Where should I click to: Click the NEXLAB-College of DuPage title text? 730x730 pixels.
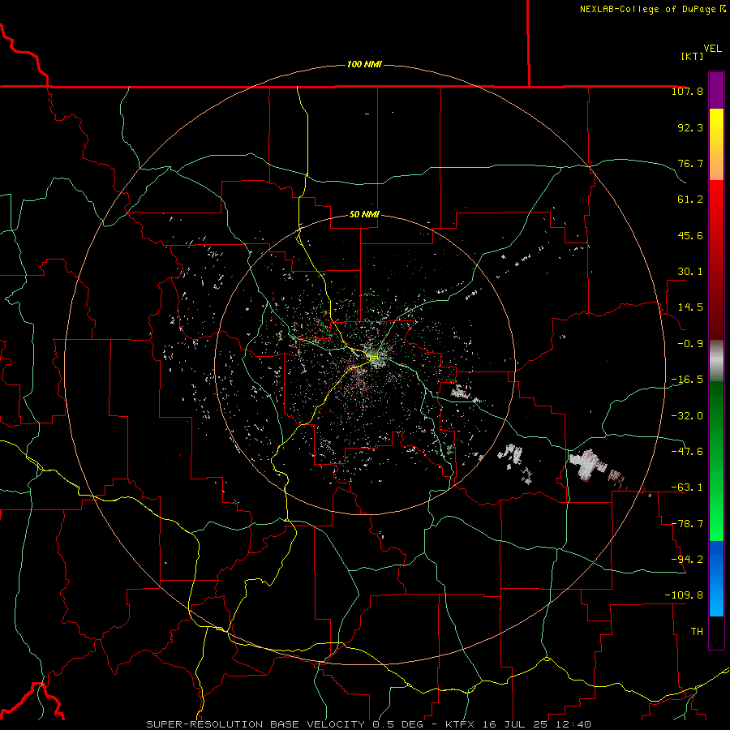(x=653, y=9)
